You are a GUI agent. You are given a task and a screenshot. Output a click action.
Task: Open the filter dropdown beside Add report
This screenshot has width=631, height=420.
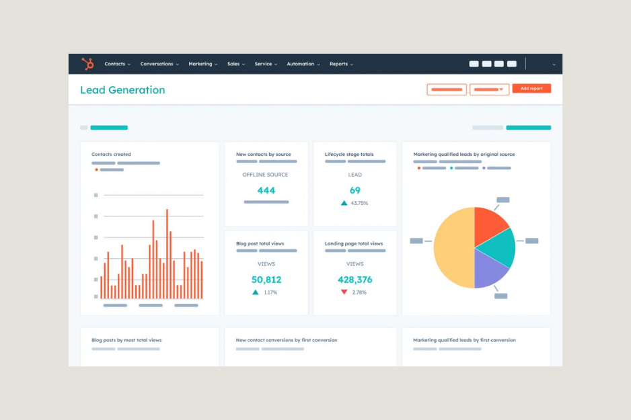489,89
